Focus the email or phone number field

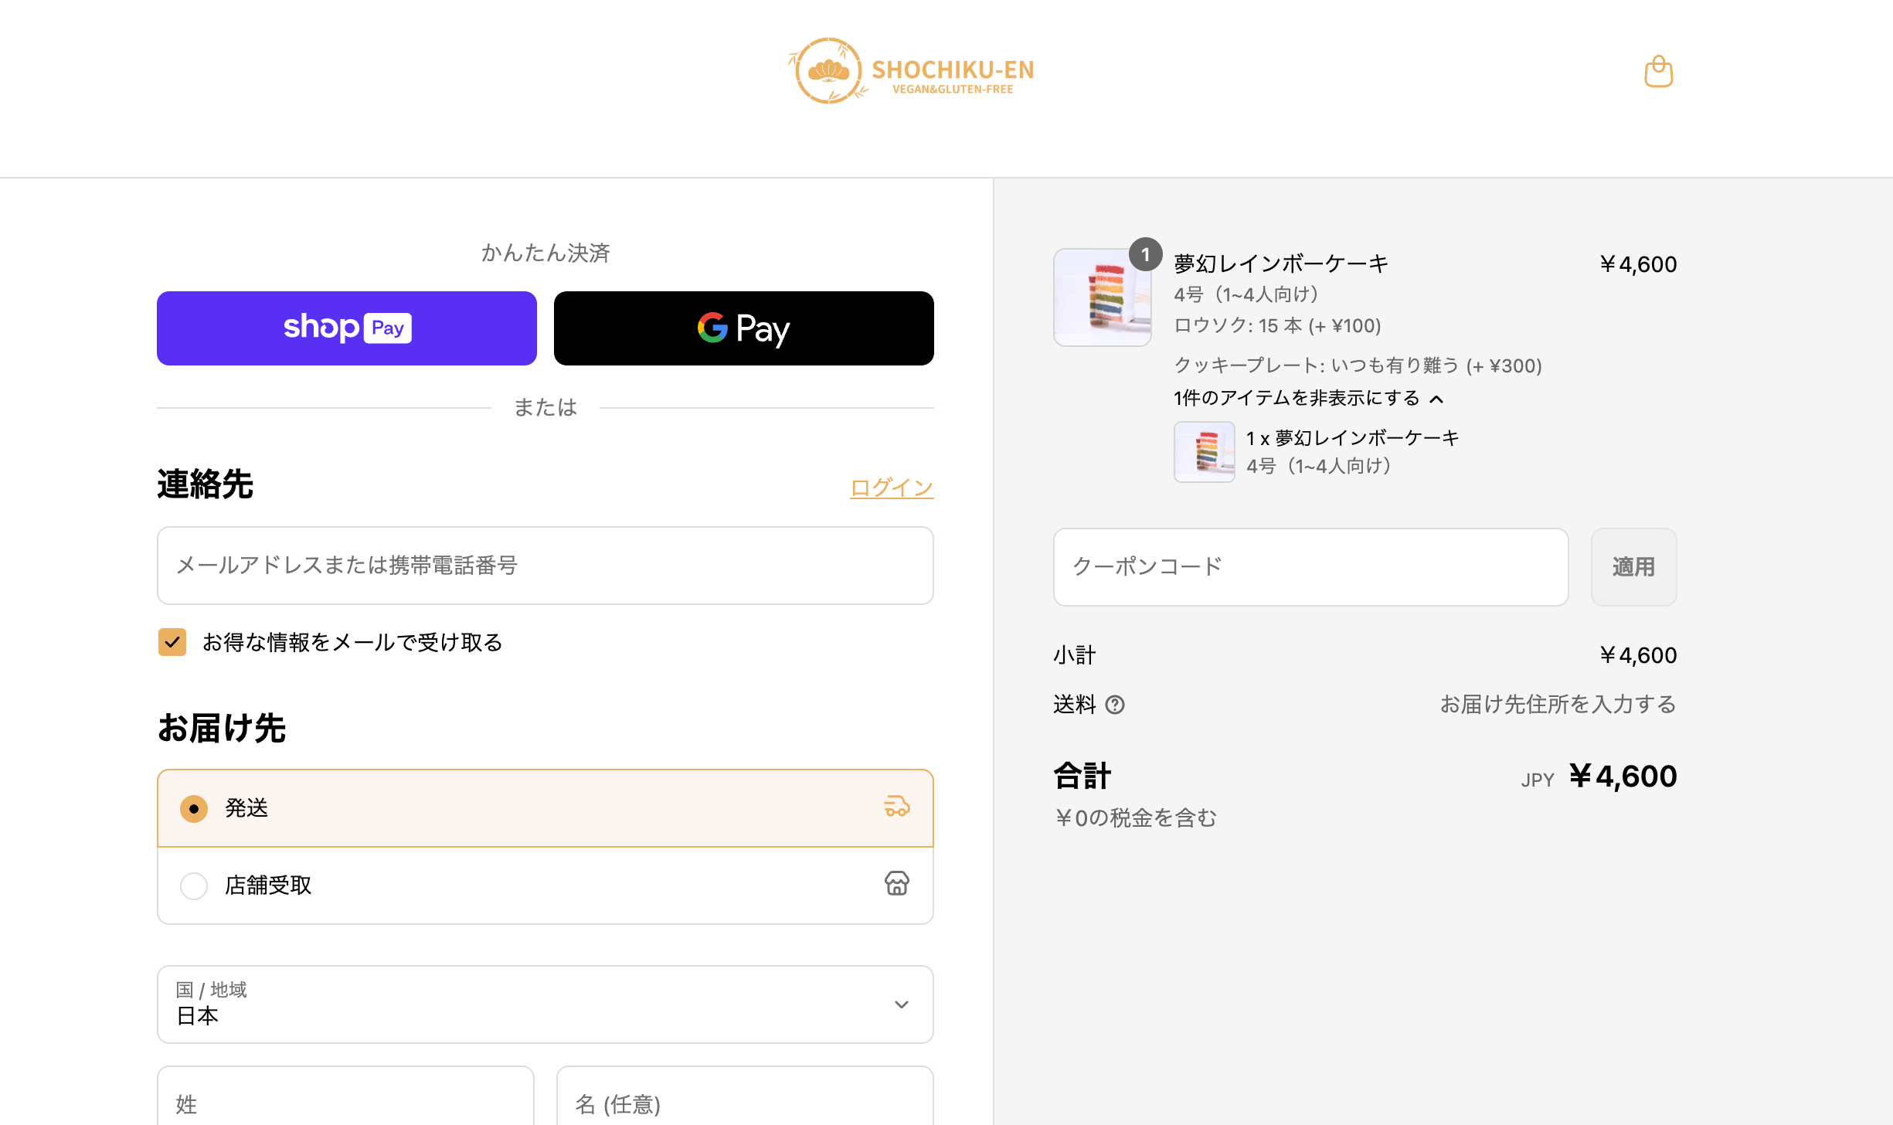point(545,566)
